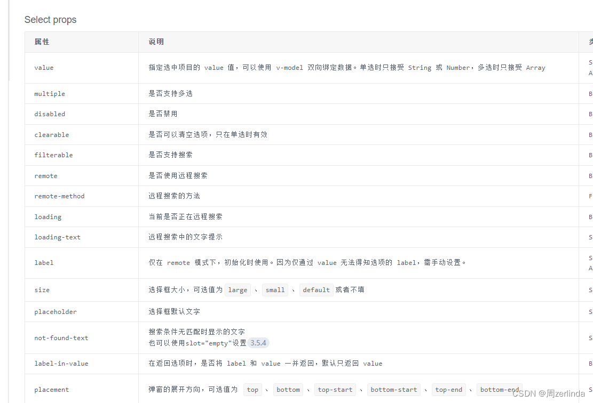Screen dimensions: 593x403
Task: Click the "top-start" placement chip
Action: (335, 390)
